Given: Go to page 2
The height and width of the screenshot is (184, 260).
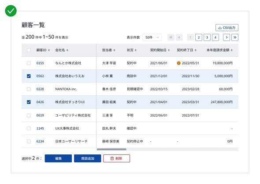Looking at the screenshot, I should pyautogui.click(x=199, y=38).
